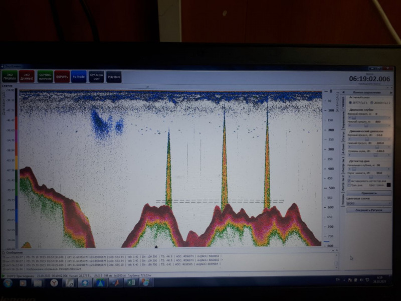The height and width of the screenshot is (301, 401).
Task: Click the Сохранить Рисунок button
Action: [x=369, y=210]
